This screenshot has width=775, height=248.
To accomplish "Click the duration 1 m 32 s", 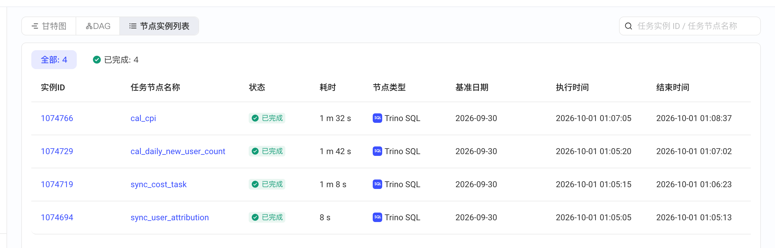I will point(335,118).
